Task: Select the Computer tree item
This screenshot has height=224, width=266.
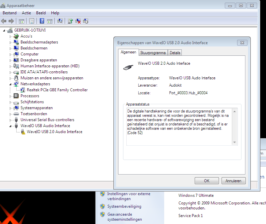Action: (x=30, y=54)
